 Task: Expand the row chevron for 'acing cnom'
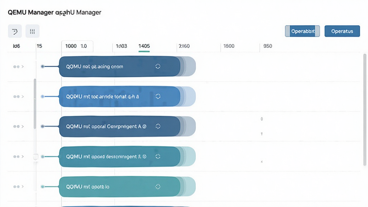coord(23,66)
